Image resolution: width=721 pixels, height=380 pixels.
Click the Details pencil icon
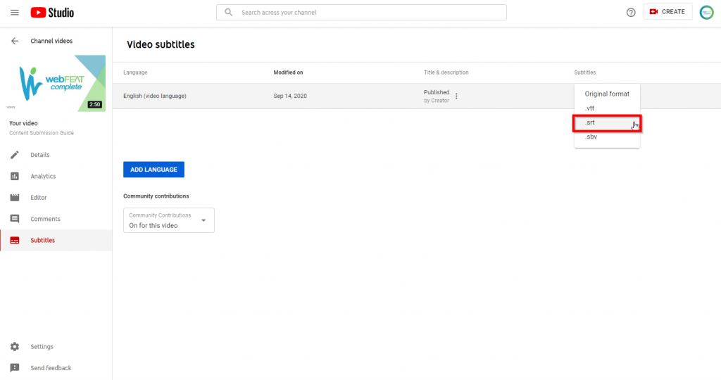15,155
